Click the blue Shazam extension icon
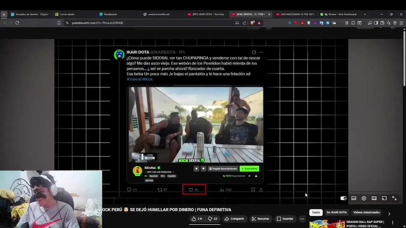406x228 pixels. [x=328, y=23]
